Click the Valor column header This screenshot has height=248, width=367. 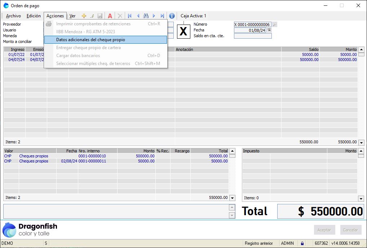coord(30,151)
